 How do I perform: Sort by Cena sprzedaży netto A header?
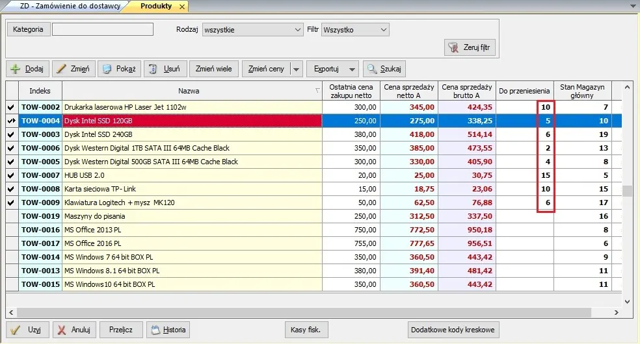(408, 91)
